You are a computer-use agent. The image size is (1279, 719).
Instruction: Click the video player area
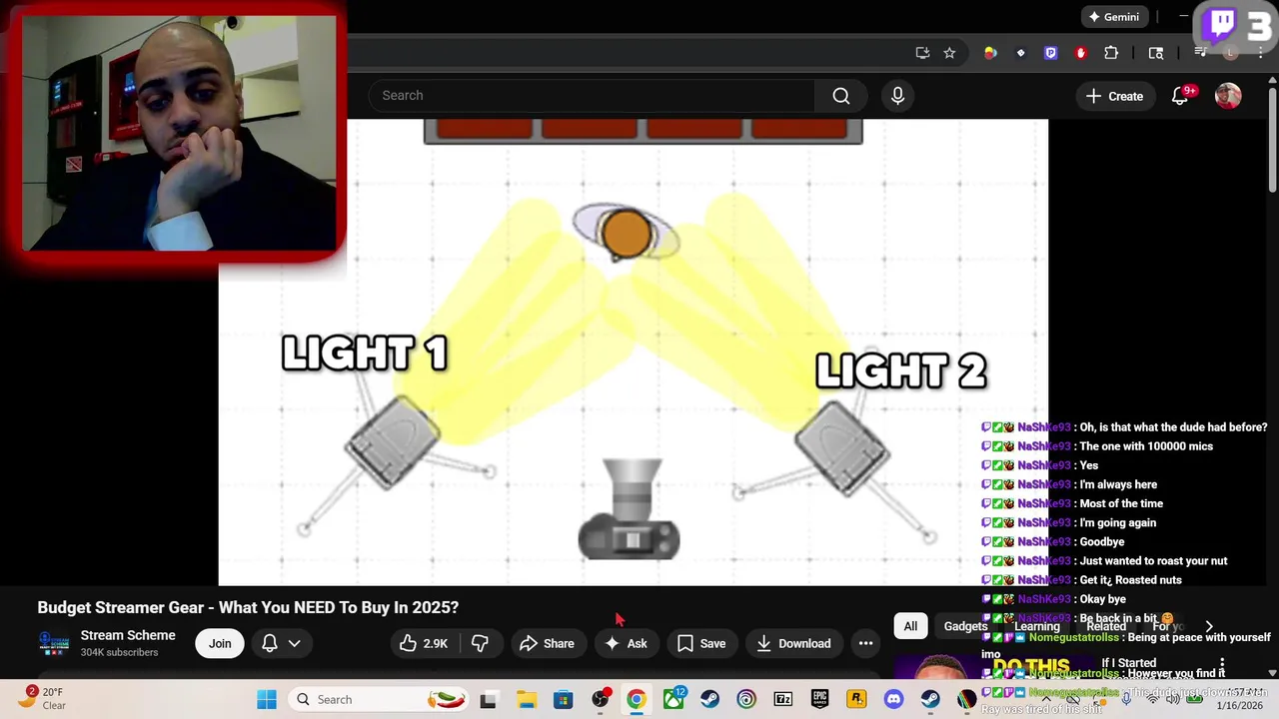634,353
